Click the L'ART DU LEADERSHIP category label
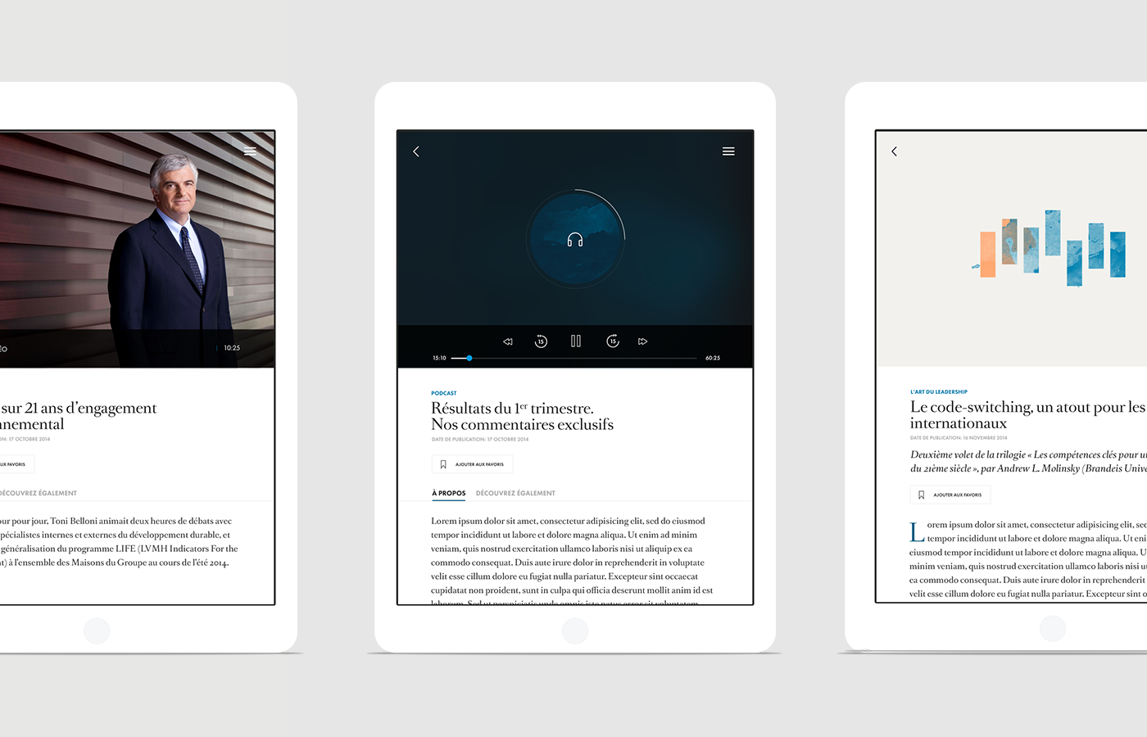Image resolution: width=1147 pixels, height=737 pixels. pyautogui.click(x=939, y=391)
